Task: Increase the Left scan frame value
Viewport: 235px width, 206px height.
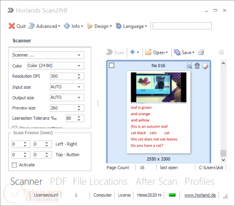Action: click(25, 143)
